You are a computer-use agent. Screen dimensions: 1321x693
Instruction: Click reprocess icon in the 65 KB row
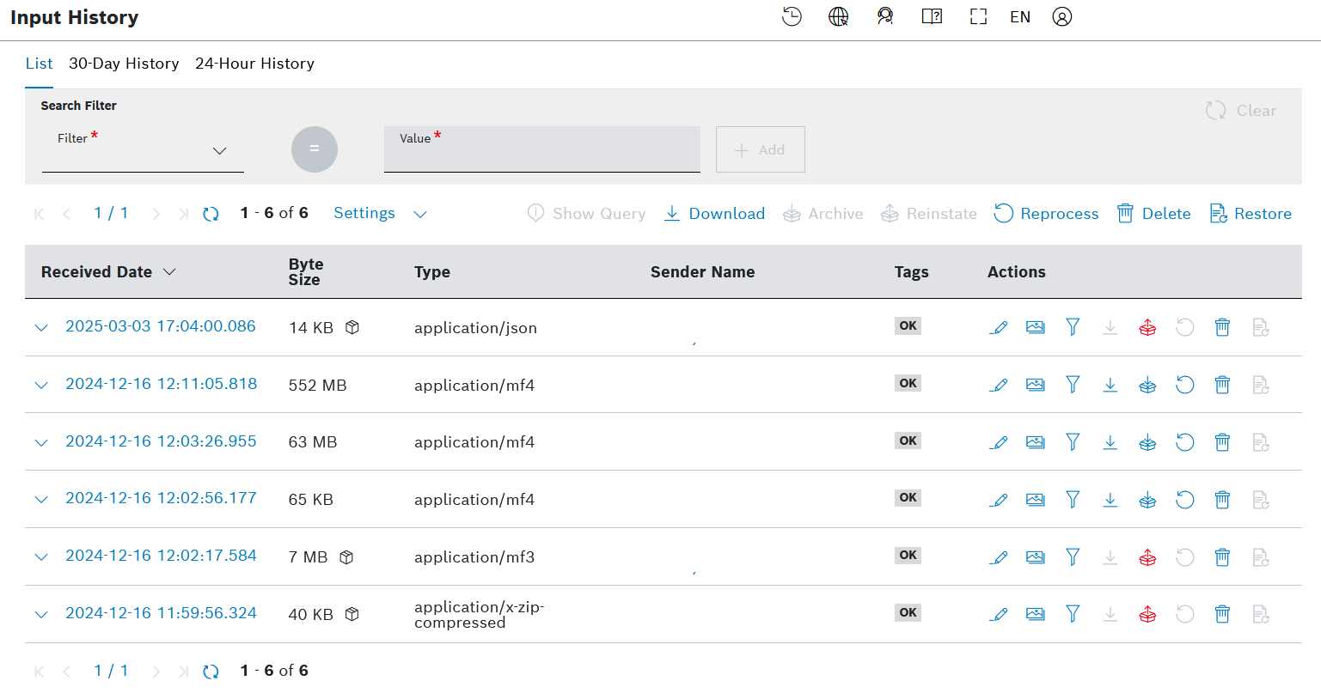[1185, 500]
